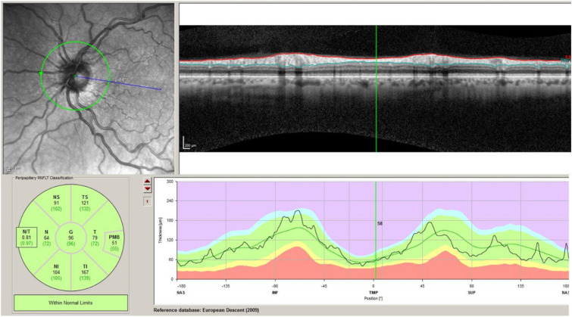Click the optic disc center in fundus image
The height and width of the screenshot is (317, 572).
point(73,76)
